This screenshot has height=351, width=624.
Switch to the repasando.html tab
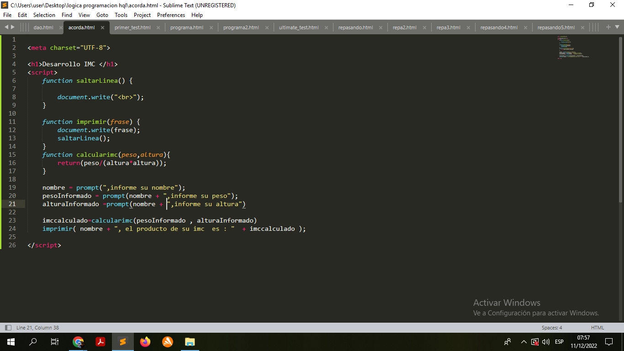click(355, 27)
